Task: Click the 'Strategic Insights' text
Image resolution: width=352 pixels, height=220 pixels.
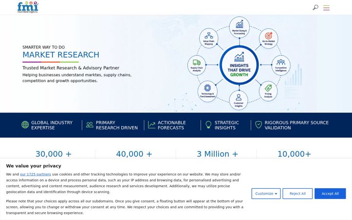Action: (x=227, y=125)
